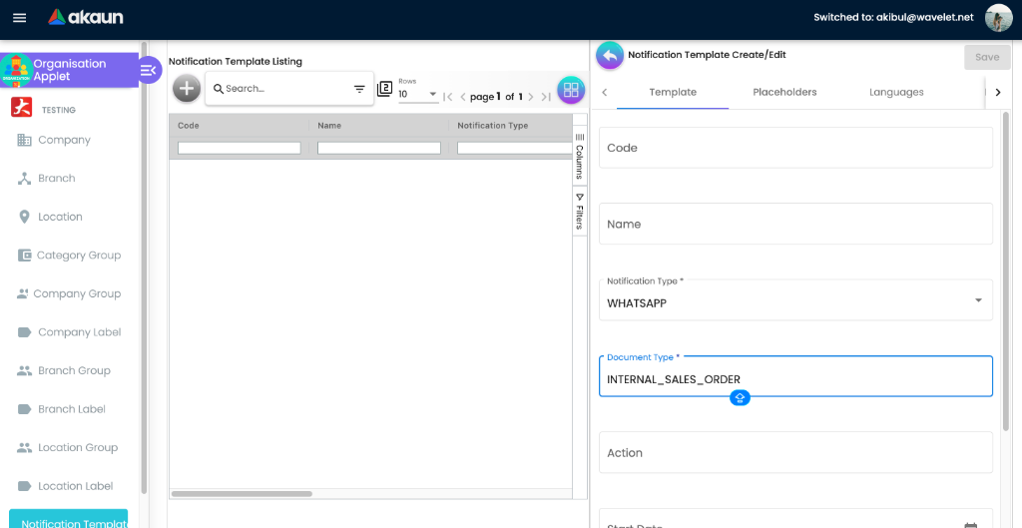Add a new notification template with plus
The image size is (1022, 528).
pos(187,88)
